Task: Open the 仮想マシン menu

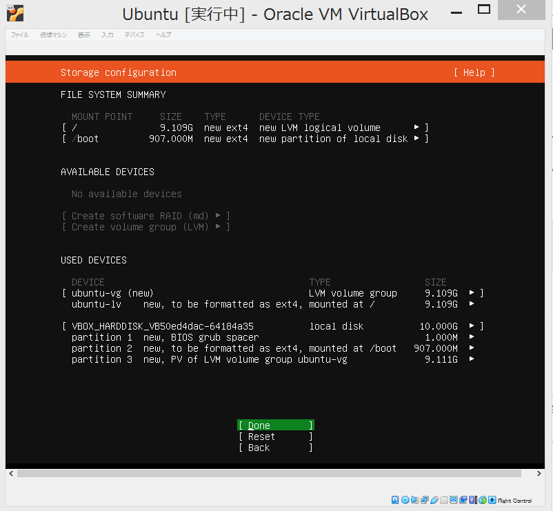Action: (x=53, y=34)
